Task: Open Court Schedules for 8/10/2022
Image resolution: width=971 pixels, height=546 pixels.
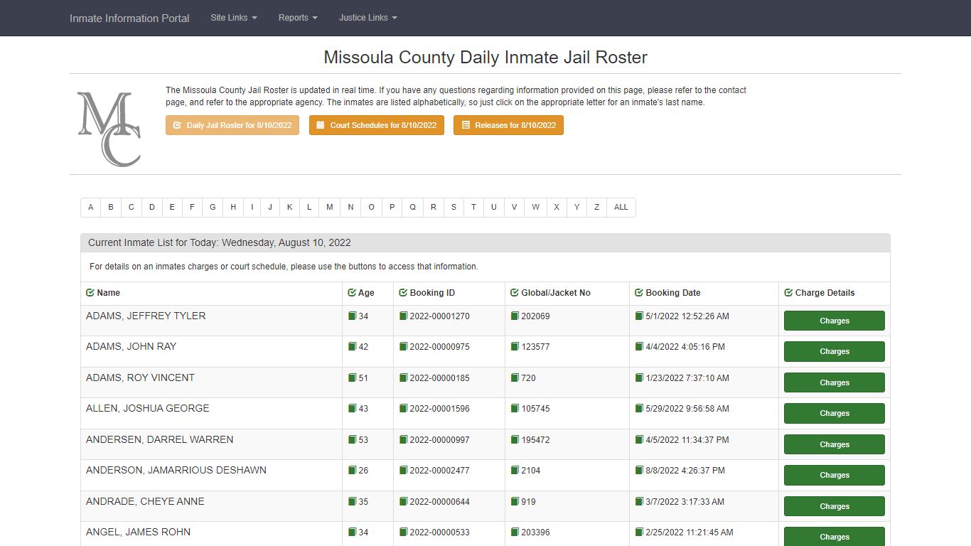Action: [377, 125]
